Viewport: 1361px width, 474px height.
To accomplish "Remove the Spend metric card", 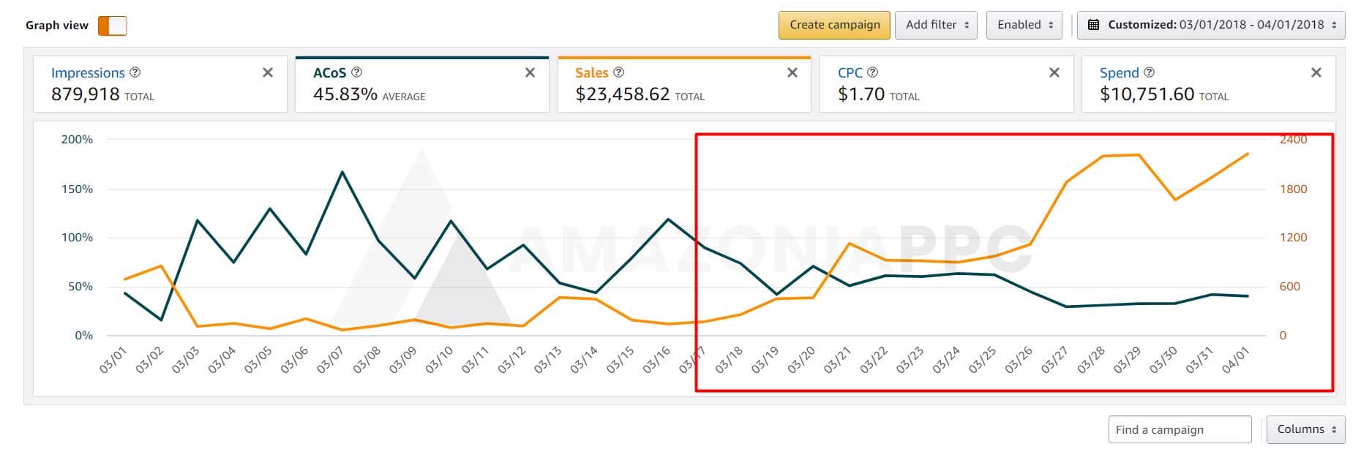I will coord(1316,72).
